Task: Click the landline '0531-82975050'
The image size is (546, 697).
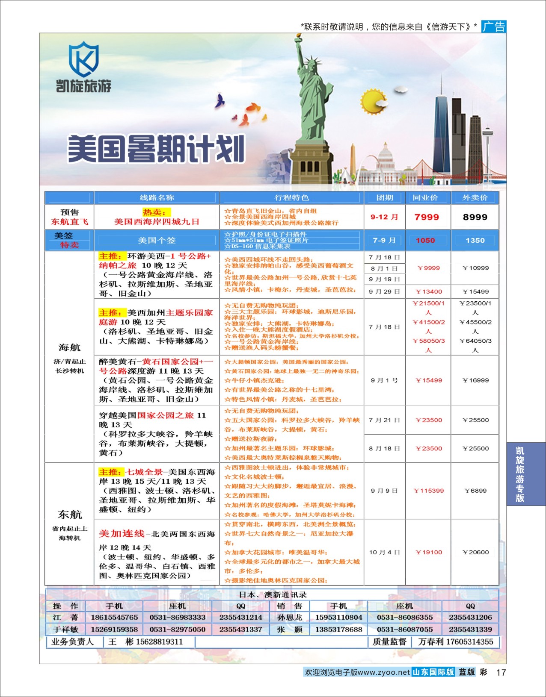Action: click(177, 629)
